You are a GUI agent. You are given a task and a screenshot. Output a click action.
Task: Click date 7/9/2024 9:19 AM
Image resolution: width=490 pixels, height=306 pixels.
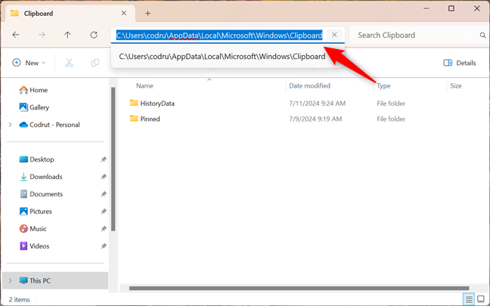(315, 119)
